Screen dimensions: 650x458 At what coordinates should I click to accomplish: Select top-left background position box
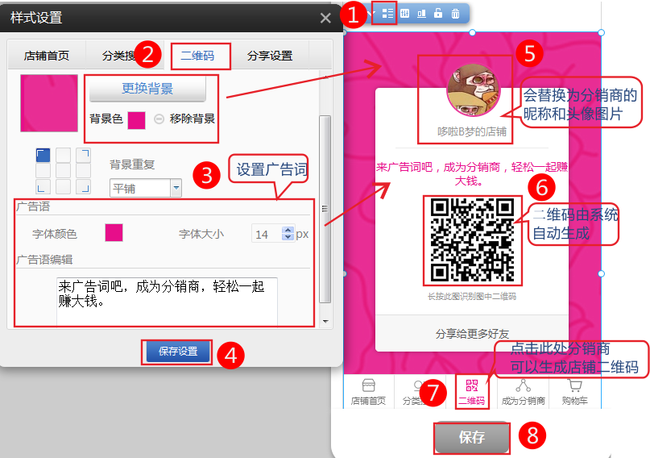(x=43, y=155)
